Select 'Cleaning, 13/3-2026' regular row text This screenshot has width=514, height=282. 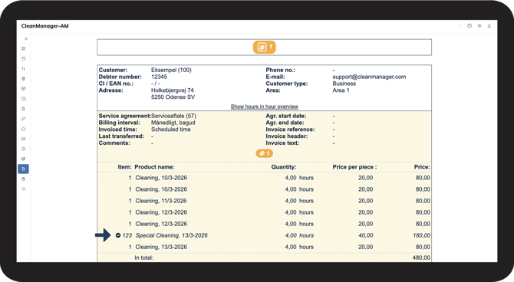[161, 247]
